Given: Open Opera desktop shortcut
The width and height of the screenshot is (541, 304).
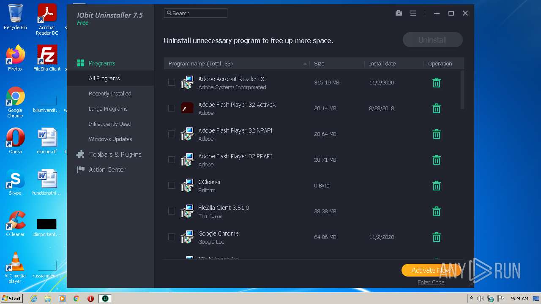Looking at the screenshot, I should click(15, 141).
